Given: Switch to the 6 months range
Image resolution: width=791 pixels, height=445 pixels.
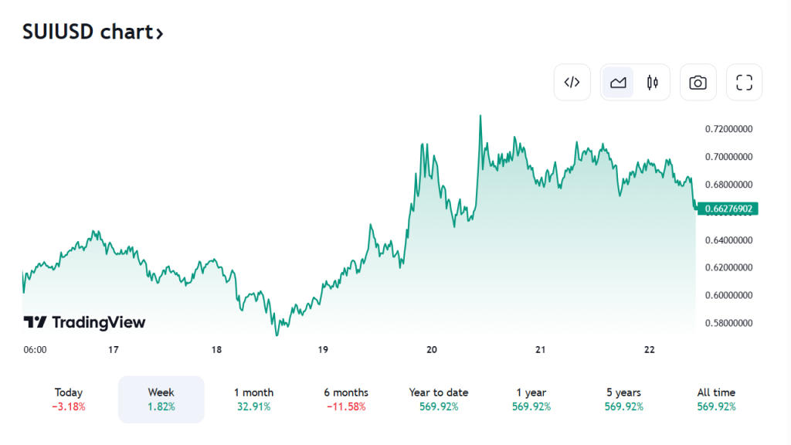Looking at the screenshot, I should click(346, 399).
